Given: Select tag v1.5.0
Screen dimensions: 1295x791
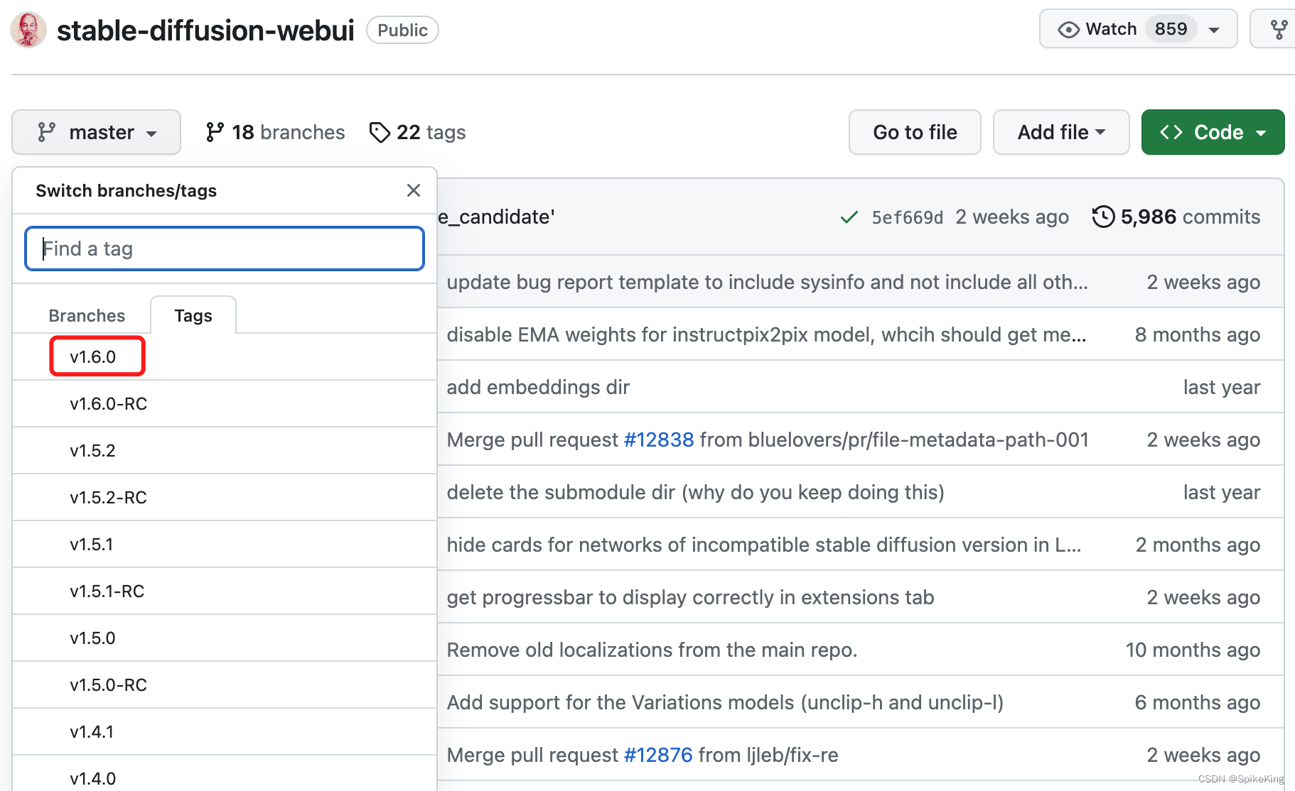Looking at the screenshot, I should pyautogui.click(x=225, y=638).
